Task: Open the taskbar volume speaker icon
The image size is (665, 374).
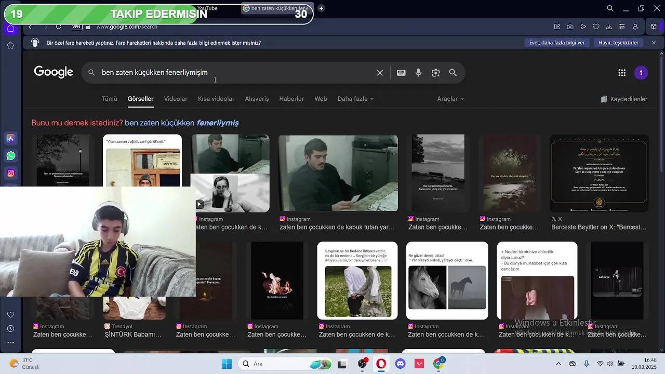Action: pos(610,364)
